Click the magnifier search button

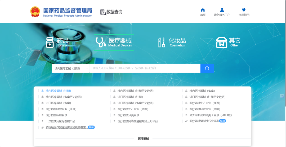207,68
